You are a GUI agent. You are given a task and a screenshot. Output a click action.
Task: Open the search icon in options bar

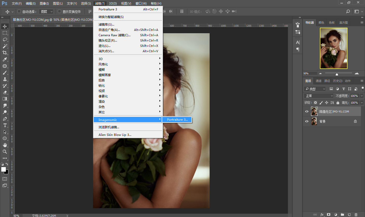tap(348, 11)
